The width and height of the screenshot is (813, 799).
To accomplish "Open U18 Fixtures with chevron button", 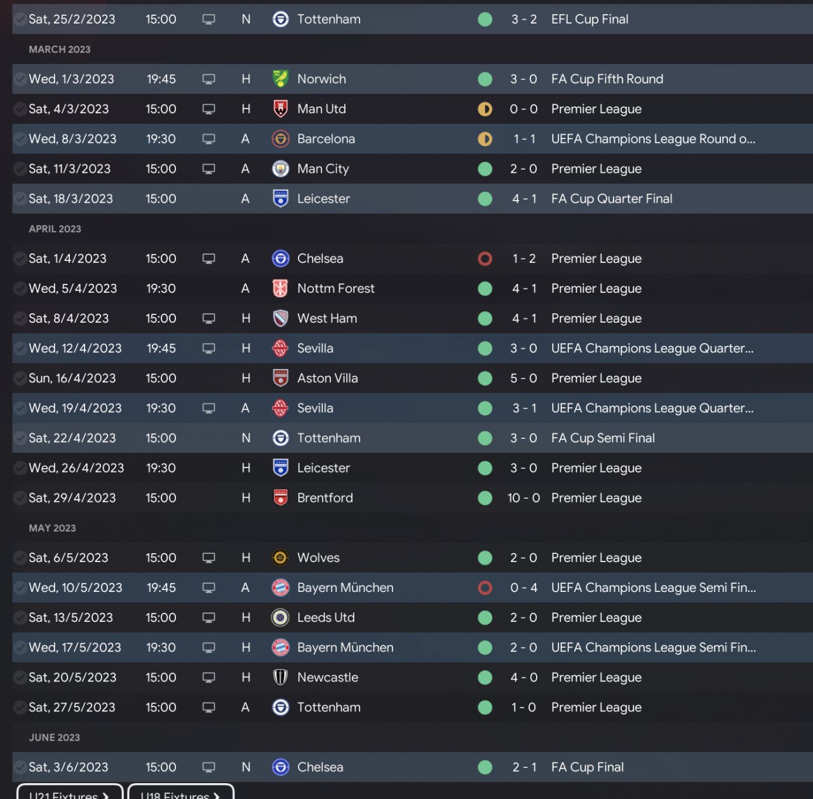I will 180,794.
